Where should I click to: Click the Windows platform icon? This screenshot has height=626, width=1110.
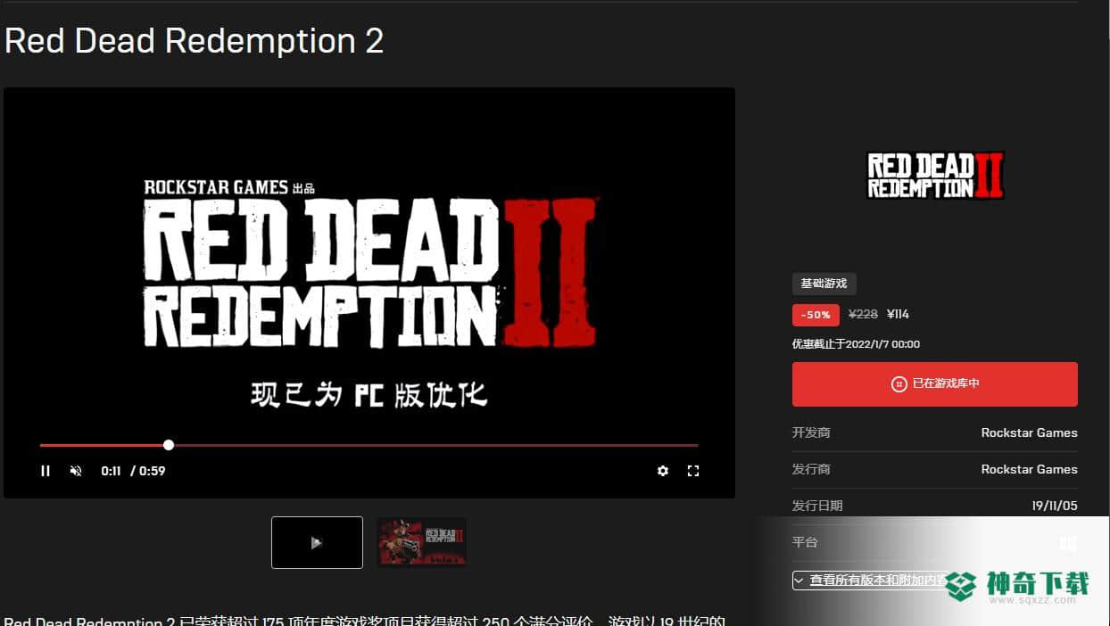click(1068, 542)
